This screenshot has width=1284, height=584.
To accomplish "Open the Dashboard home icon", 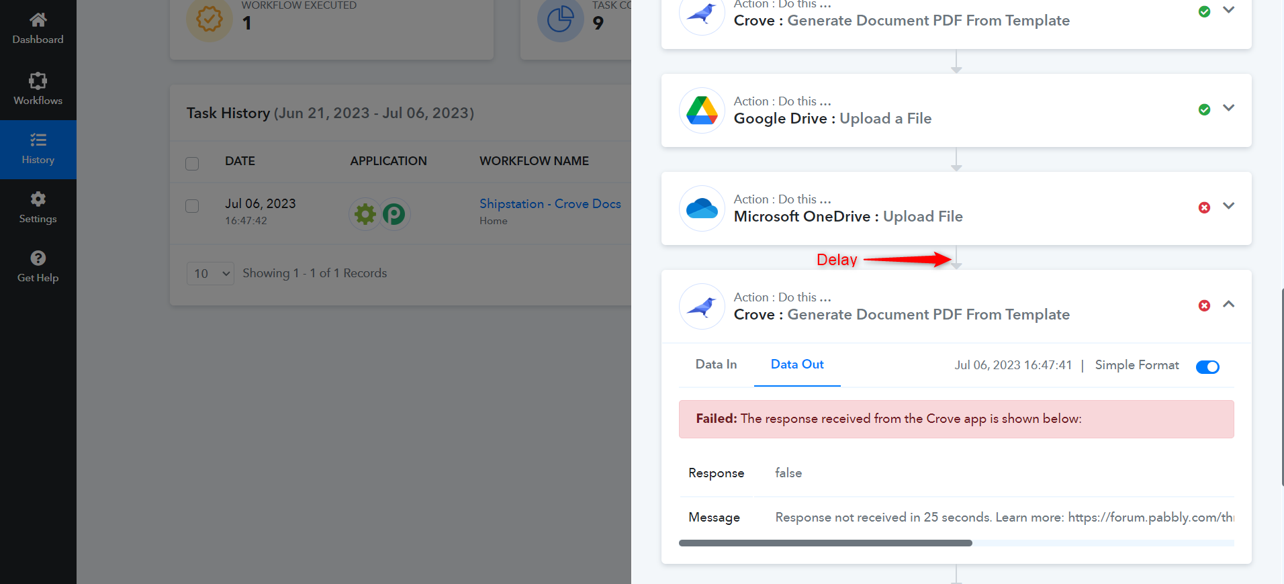I will pyautogui.click(x=38, y=19).
